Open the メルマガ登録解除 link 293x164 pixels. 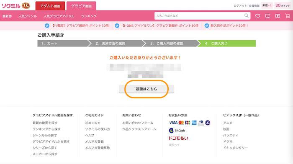(98, 148)
